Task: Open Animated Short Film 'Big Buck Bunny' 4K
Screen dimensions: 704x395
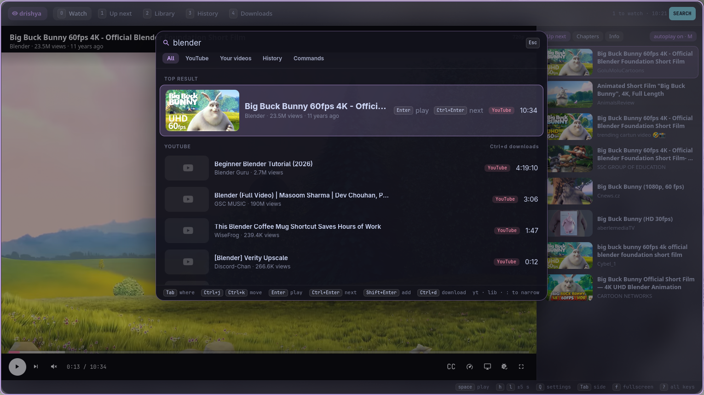Action: click(x=623, y=94)
